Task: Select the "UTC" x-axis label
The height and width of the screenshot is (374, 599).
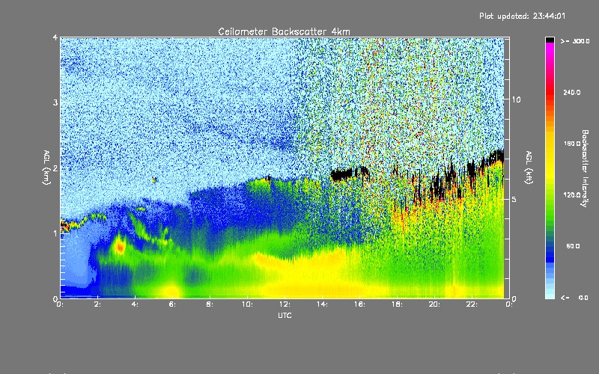Action: point(285,315)
